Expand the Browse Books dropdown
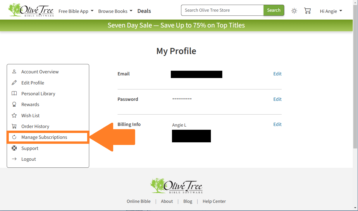 tap(115, 11)
